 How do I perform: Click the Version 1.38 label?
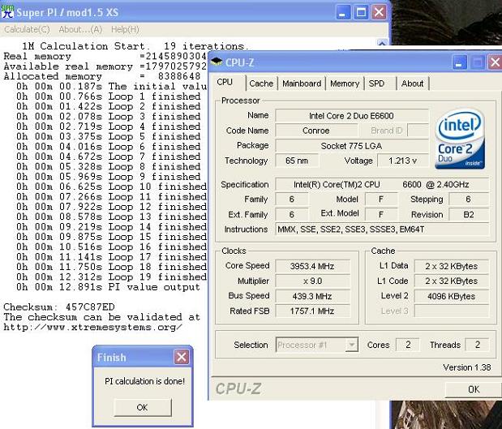click(467, 367)
